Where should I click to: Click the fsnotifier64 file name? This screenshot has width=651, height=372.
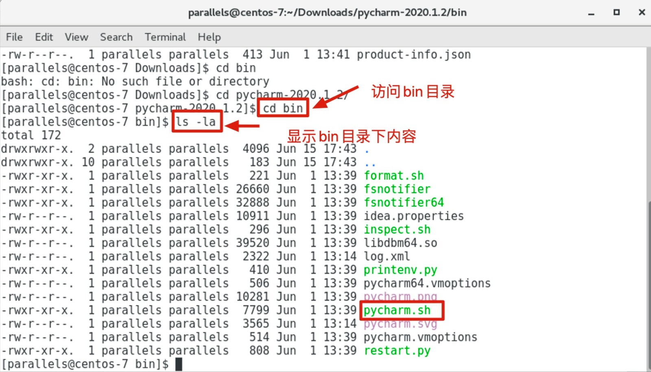pos(404,203)
